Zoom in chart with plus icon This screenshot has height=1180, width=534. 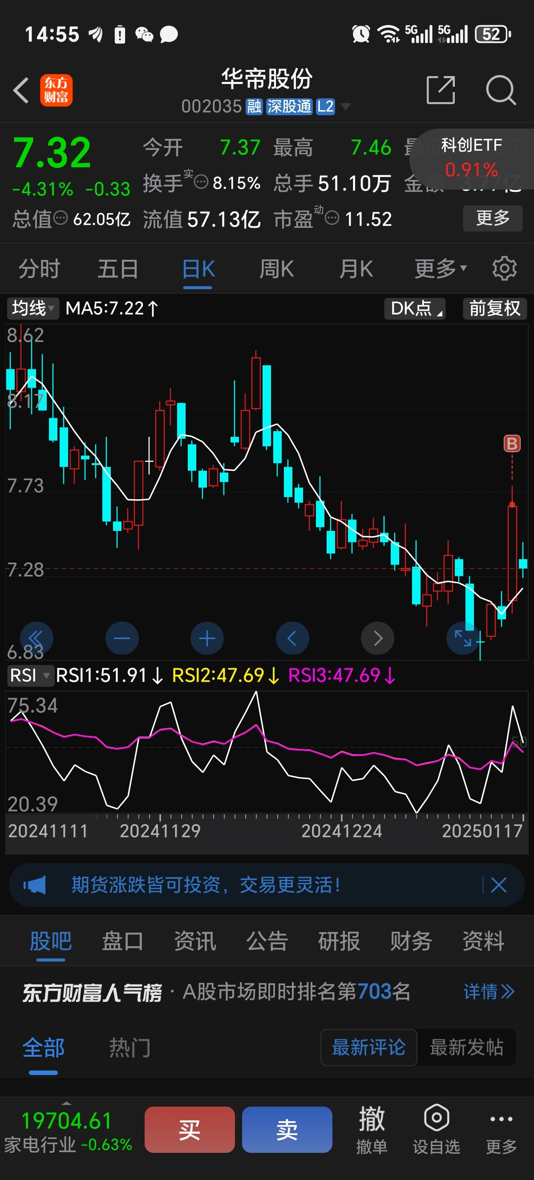coord(207,638)
